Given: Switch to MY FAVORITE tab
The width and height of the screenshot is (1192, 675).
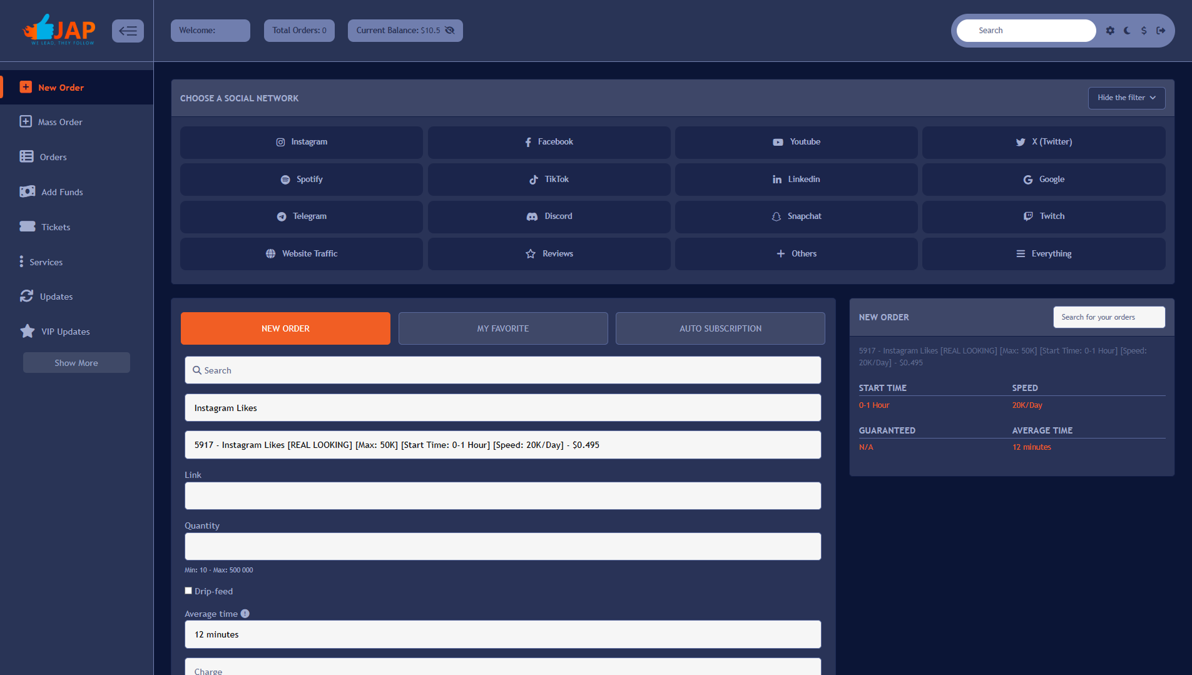Looking at the screenshot, I should point(503,328).
